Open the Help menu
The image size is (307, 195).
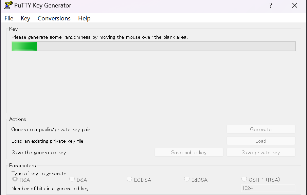coord(84,18)
